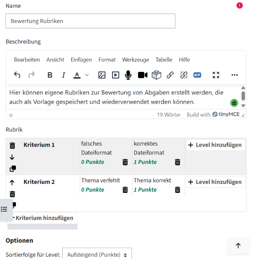Click the microphone audio recording icon
Image resolution: width=254 pixels, height=259 pixels.
point(128,75)
